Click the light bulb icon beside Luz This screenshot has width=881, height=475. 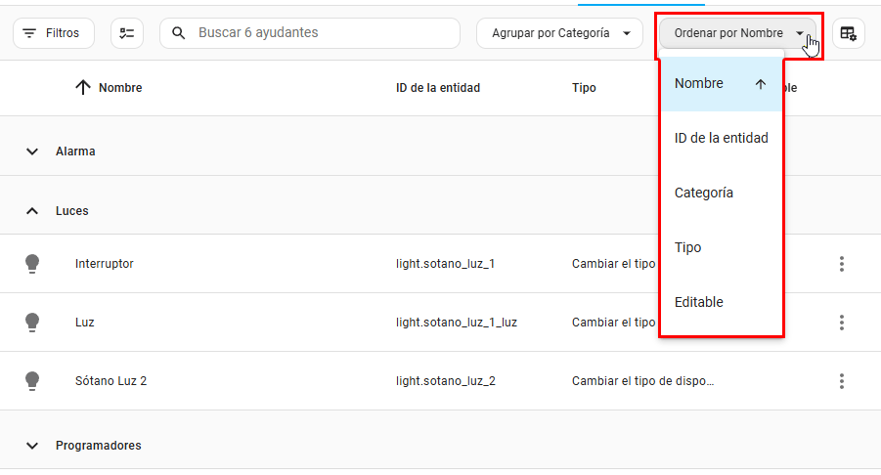click(32, 322)
